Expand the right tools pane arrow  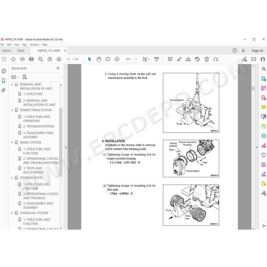[257, 148]
